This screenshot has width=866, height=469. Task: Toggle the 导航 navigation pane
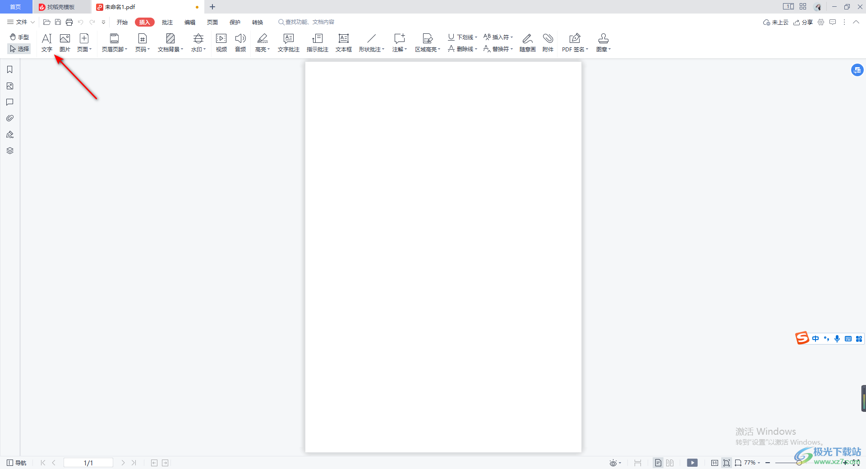point(17,463)
